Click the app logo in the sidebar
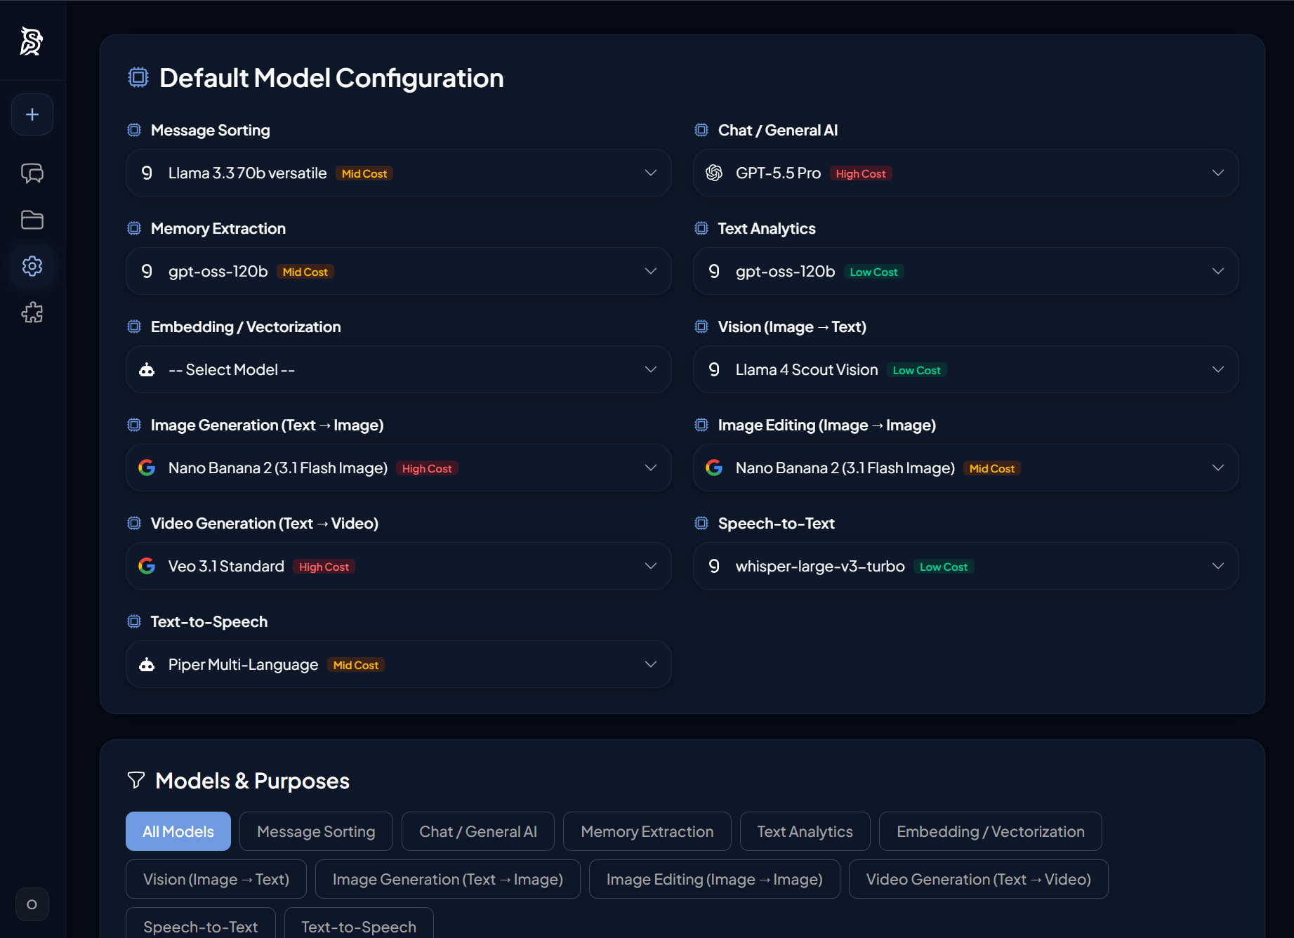The image size is (1294, 938). coord(32,41)
